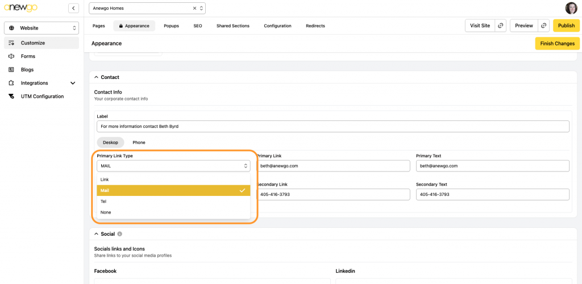Screen dimensions: 582x284
Task: Select the Desktop toggle option
Action: pos(110,143)
